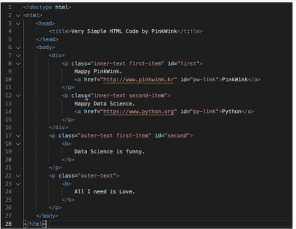
Task: Click the pw-link id attribute value
Action: point(204,80)
